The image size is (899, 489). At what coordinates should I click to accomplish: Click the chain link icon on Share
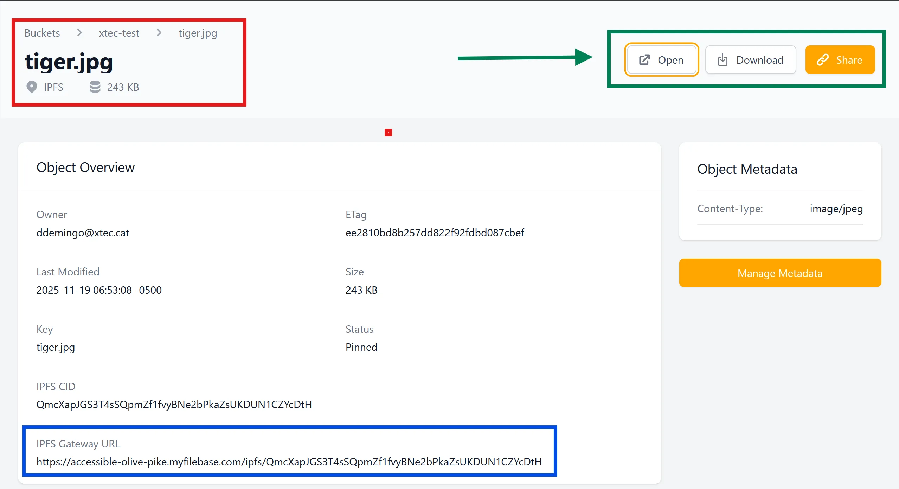[823, 60]
